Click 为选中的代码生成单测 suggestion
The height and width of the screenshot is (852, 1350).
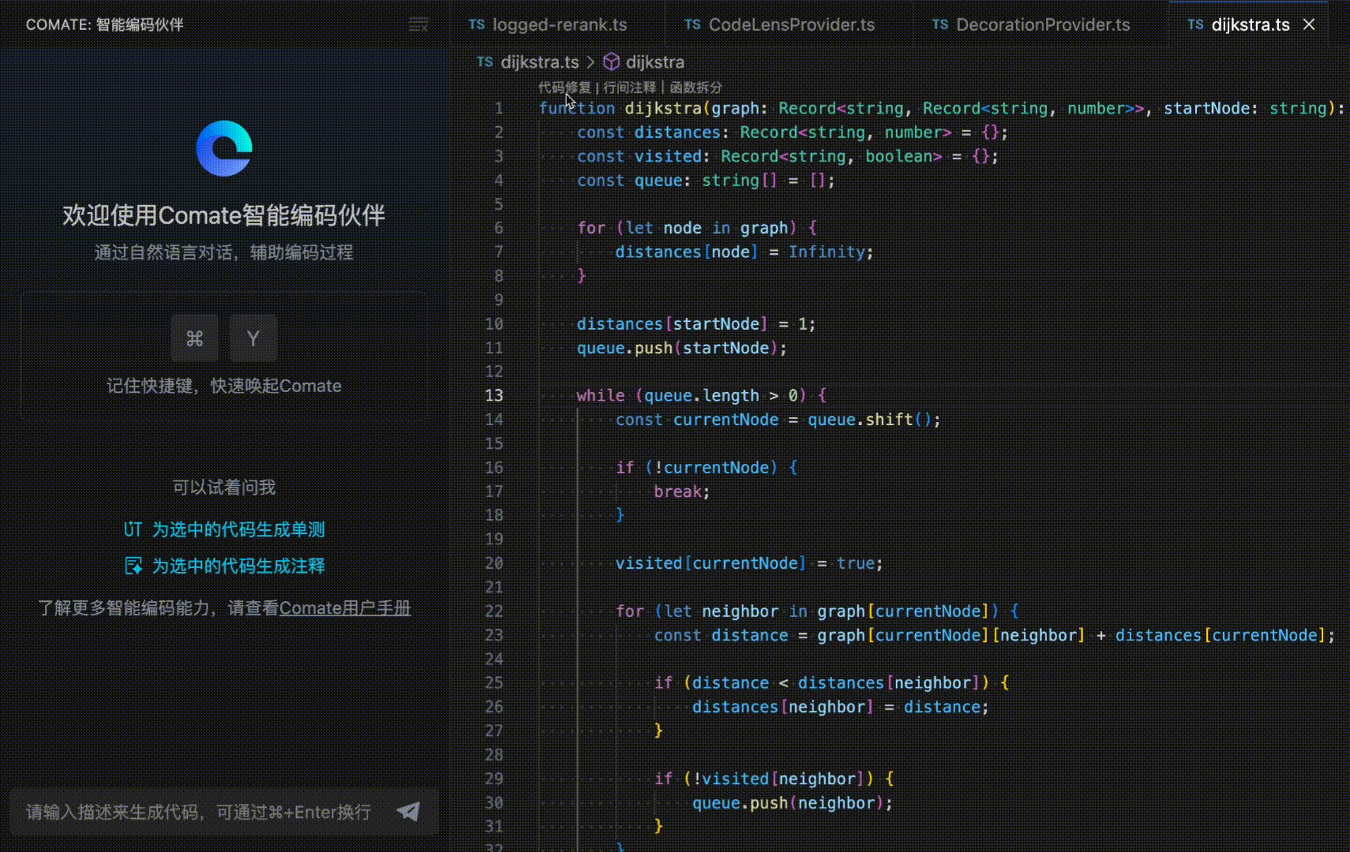pyautogui.click(x=238, y=529)
